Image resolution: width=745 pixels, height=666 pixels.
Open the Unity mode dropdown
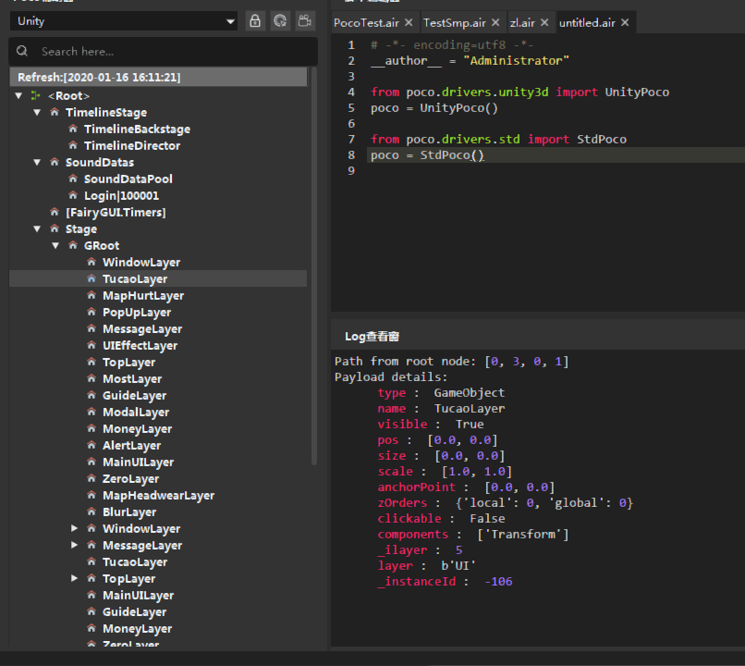pos(124,21)
